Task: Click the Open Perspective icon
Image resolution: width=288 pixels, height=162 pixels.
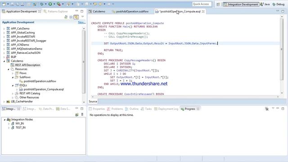Action: [218, 4]
